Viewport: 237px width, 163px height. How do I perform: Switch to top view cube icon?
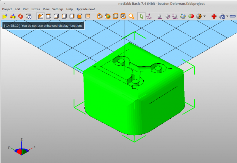pyautogui.click(x=48, y=16)
